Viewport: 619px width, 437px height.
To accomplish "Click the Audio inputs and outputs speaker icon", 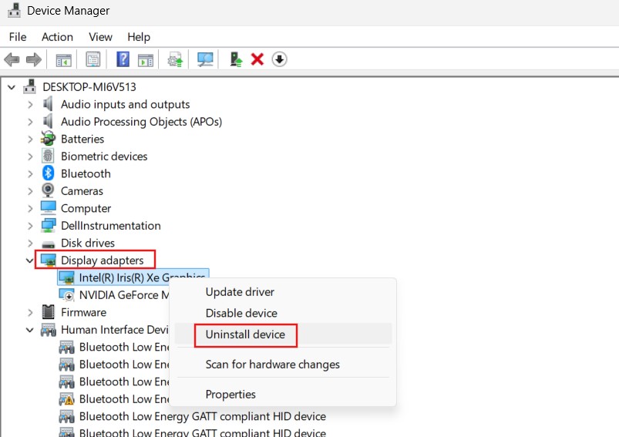I will pyautogui.click(x=48, y=104).
